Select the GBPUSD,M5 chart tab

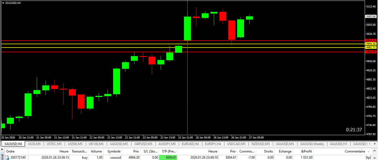[x=143, y=144]
